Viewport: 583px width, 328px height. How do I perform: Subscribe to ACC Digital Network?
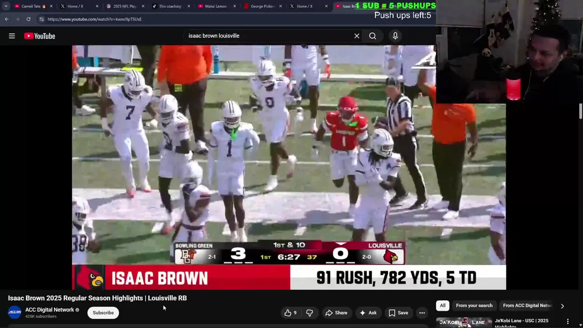pos(103,313)
